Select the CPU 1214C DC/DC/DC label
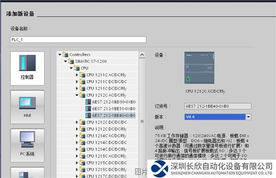Viewport: 276px width, 178px height. click(107, 143)
